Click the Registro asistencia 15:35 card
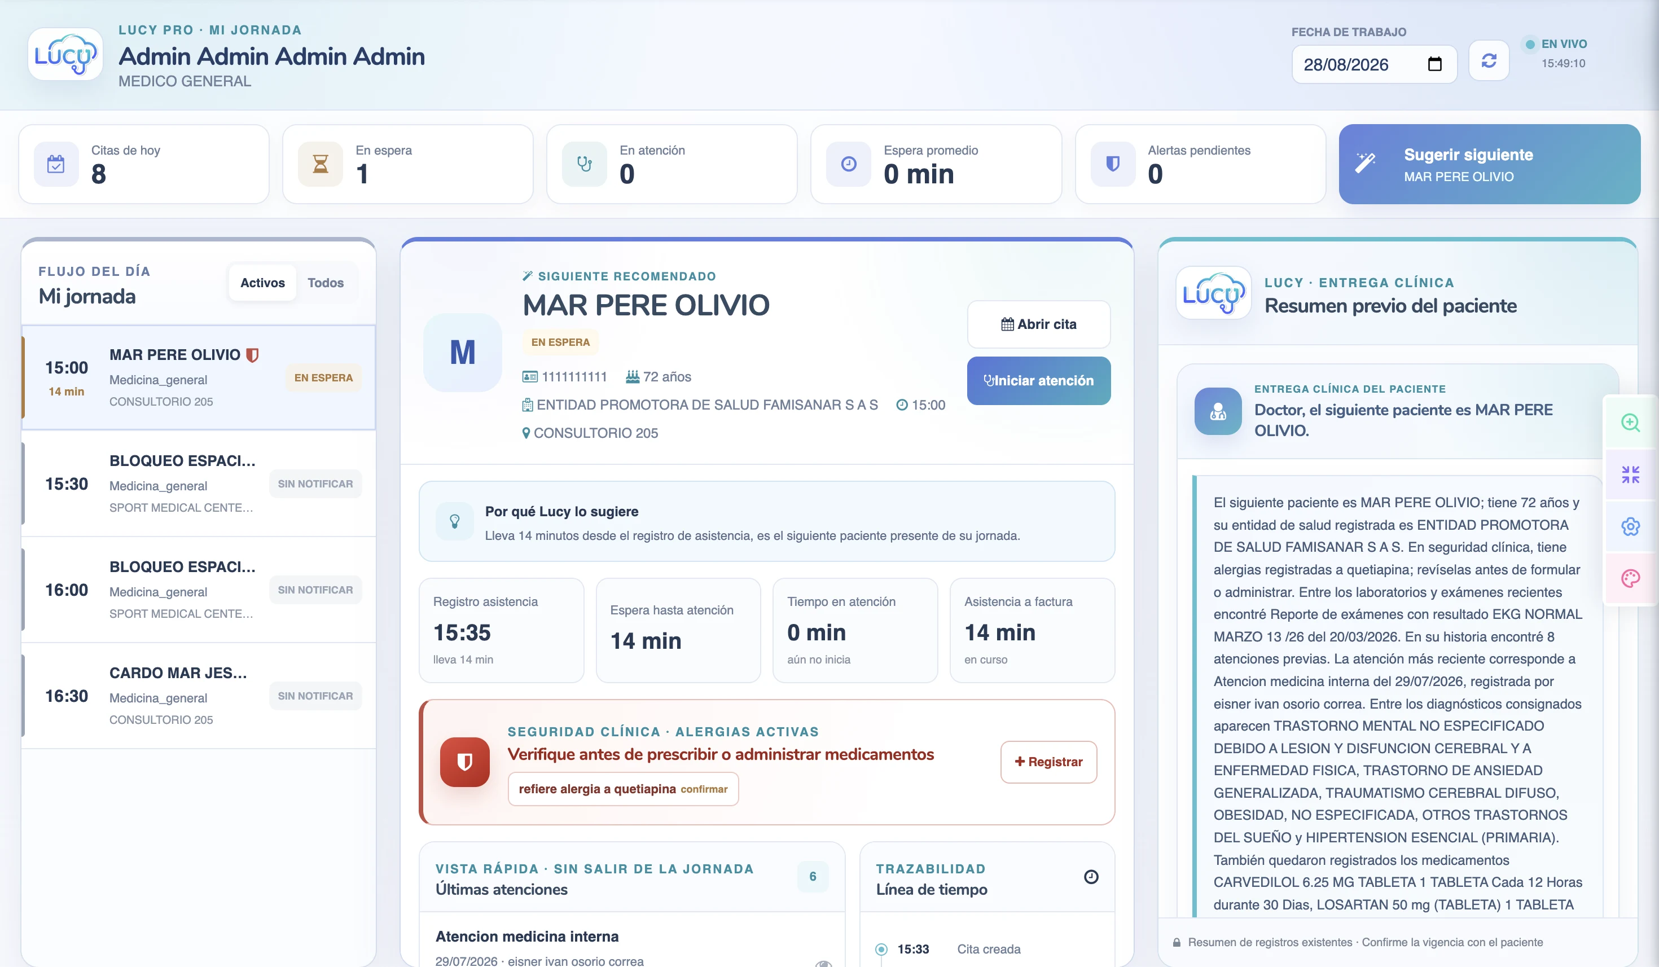The height and width of the screenshot is (967, 1659). point(501,630)
